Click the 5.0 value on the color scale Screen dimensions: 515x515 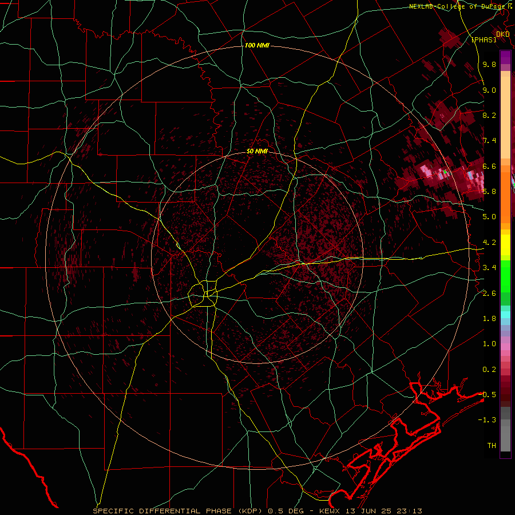pyautogui.click(x=489, y=217)
